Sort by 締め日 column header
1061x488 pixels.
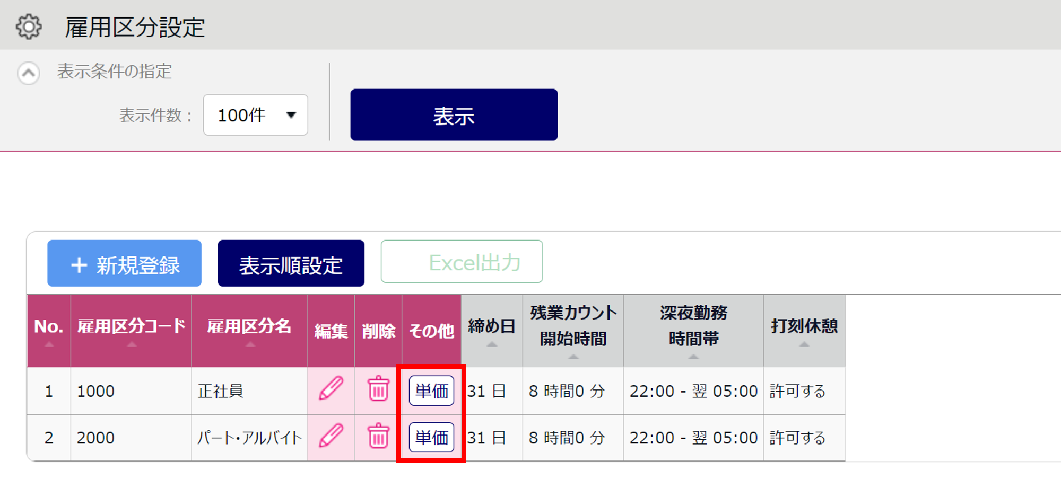coord(492,331)
